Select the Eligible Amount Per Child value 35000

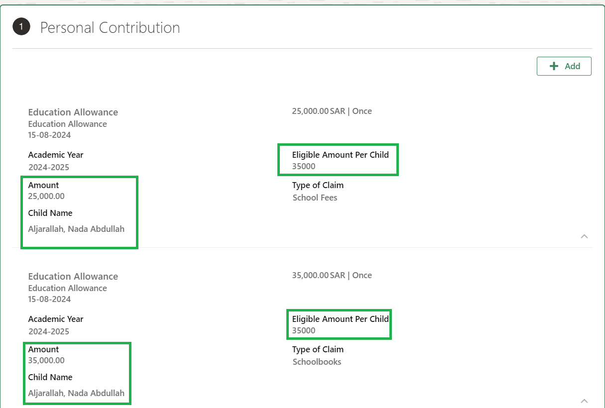click(x=303, y=166)
